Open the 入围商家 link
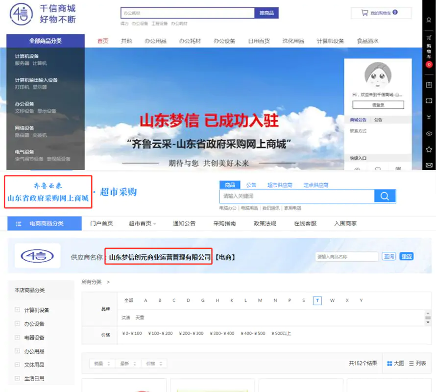 pyautogui.click(x=346, y=223)
